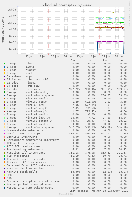Click the 11 Jun date label on axis

pos(29,56)
